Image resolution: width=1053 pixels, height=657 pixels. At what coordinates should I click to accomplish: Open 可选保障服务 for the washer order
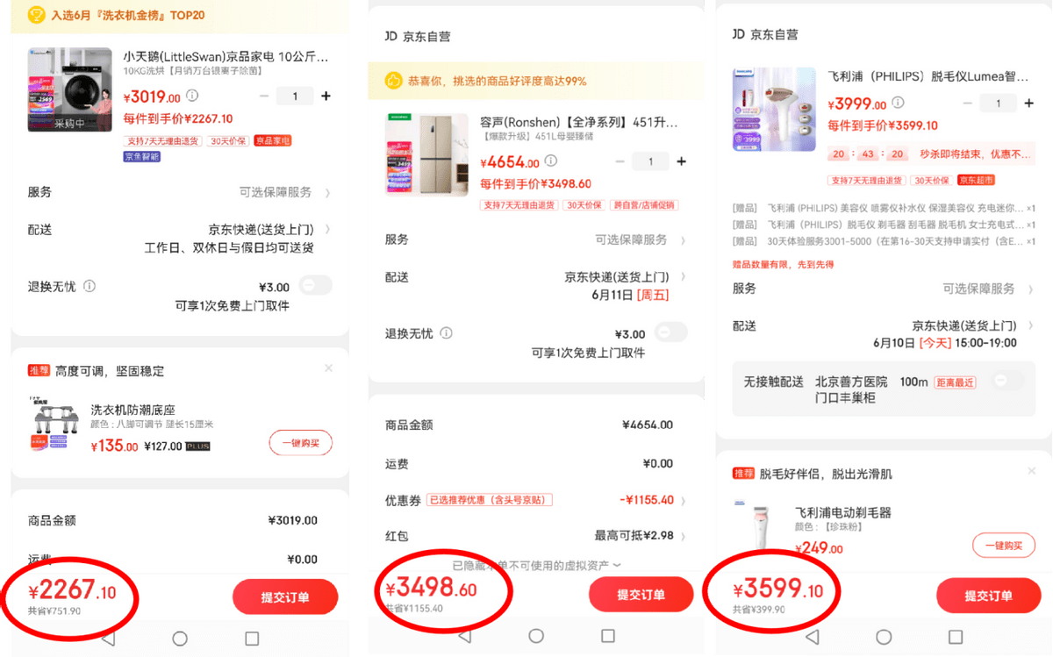pyautogui.click(x=281, y=192)
